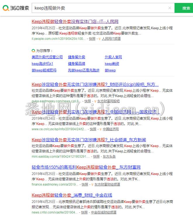Click the 360搜索 logo

(x=16, y=8)
